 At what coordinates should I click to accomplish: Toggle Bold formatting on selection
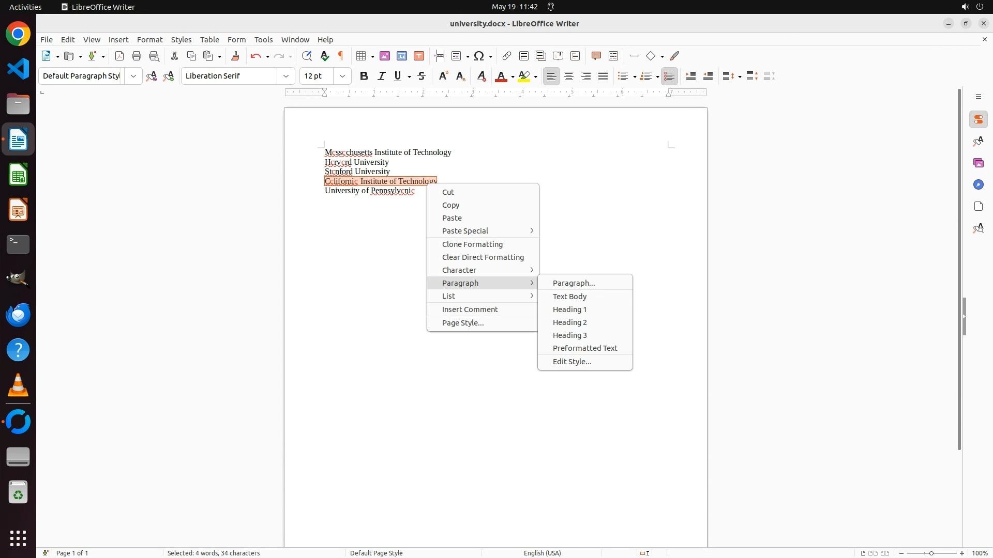point(364,76)
